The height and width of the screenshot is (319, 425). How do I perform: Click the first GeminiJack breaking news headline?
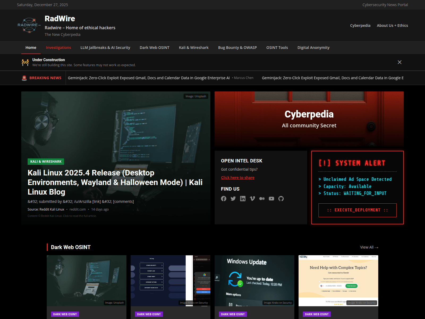coord(149,78)
